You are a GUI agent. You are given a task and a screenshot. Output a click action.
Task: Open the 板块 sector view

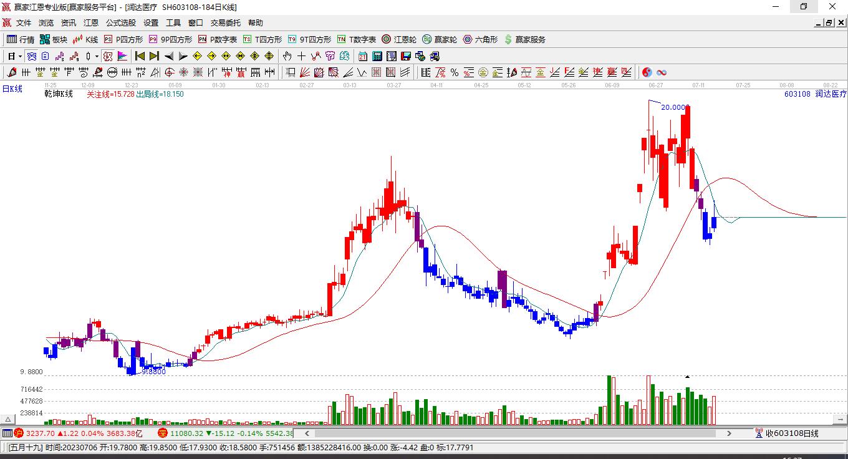[x=54, y=39]
